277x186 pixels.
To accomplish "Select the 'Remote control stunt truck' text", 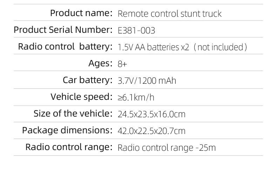I will click(x=170, y=14).
